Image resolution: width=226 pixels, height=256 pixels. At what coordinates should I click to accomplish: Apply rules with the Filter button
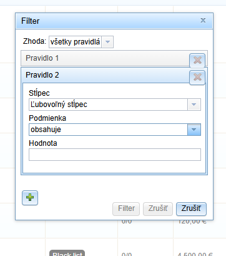click(126, 209)
